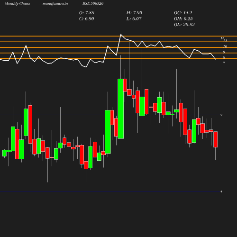Click the 'Monthly Charts' title text

point(17,3)
